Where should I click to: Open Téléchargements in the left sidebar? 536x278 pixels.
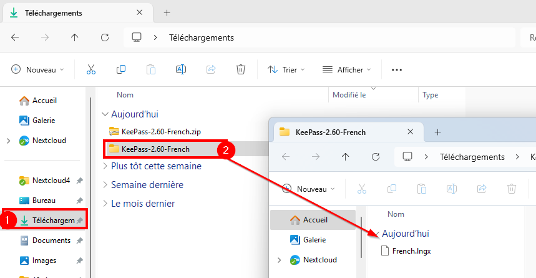(x=52, y=221)
